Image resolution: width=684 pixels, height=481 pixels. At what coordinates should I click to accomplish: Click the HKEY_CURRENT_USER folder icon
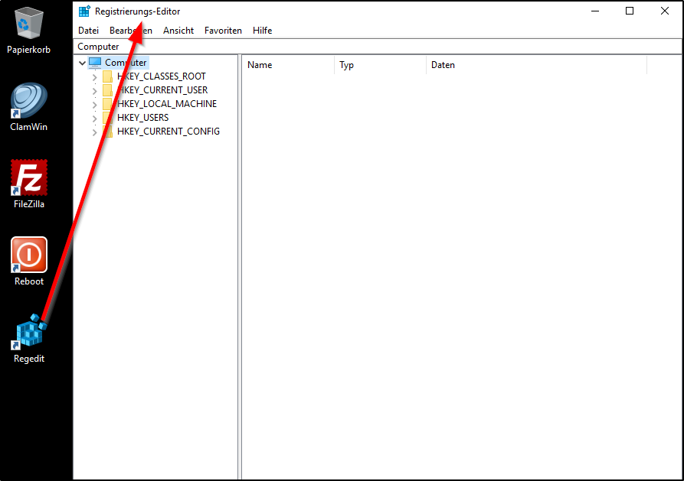[107, 90]
